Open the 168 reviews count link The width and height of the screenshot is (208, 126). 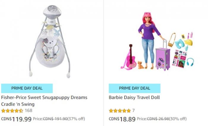click(x=29, y=111)
